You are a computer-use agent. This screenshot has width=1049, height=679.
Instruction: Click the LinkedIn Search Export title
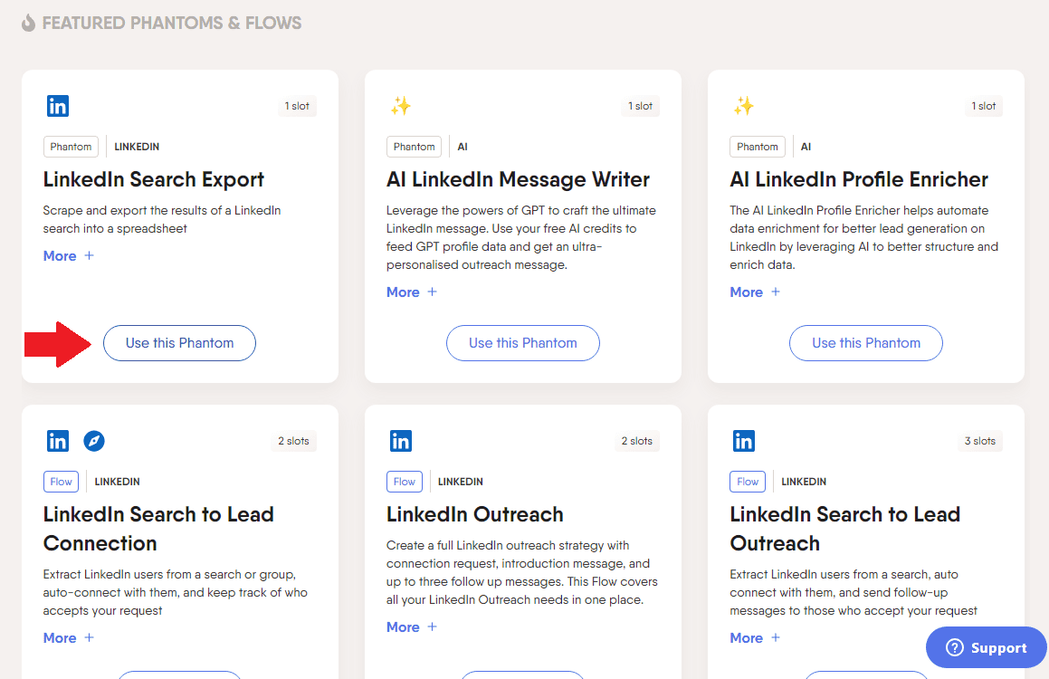coord(153,179)
